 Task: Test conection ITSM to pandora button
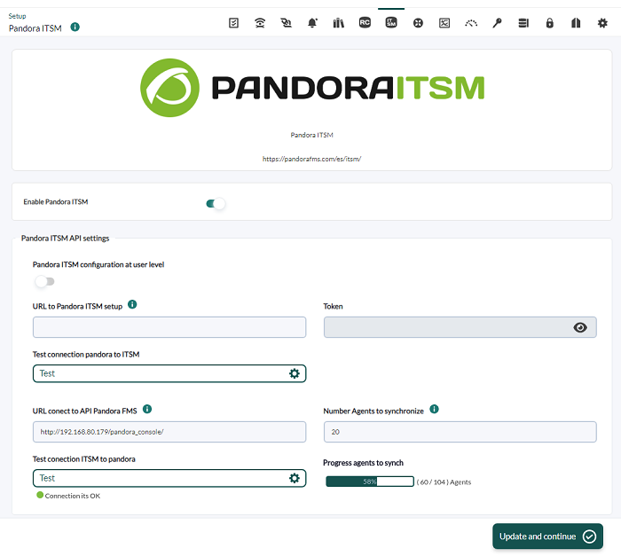click(169, 478)
